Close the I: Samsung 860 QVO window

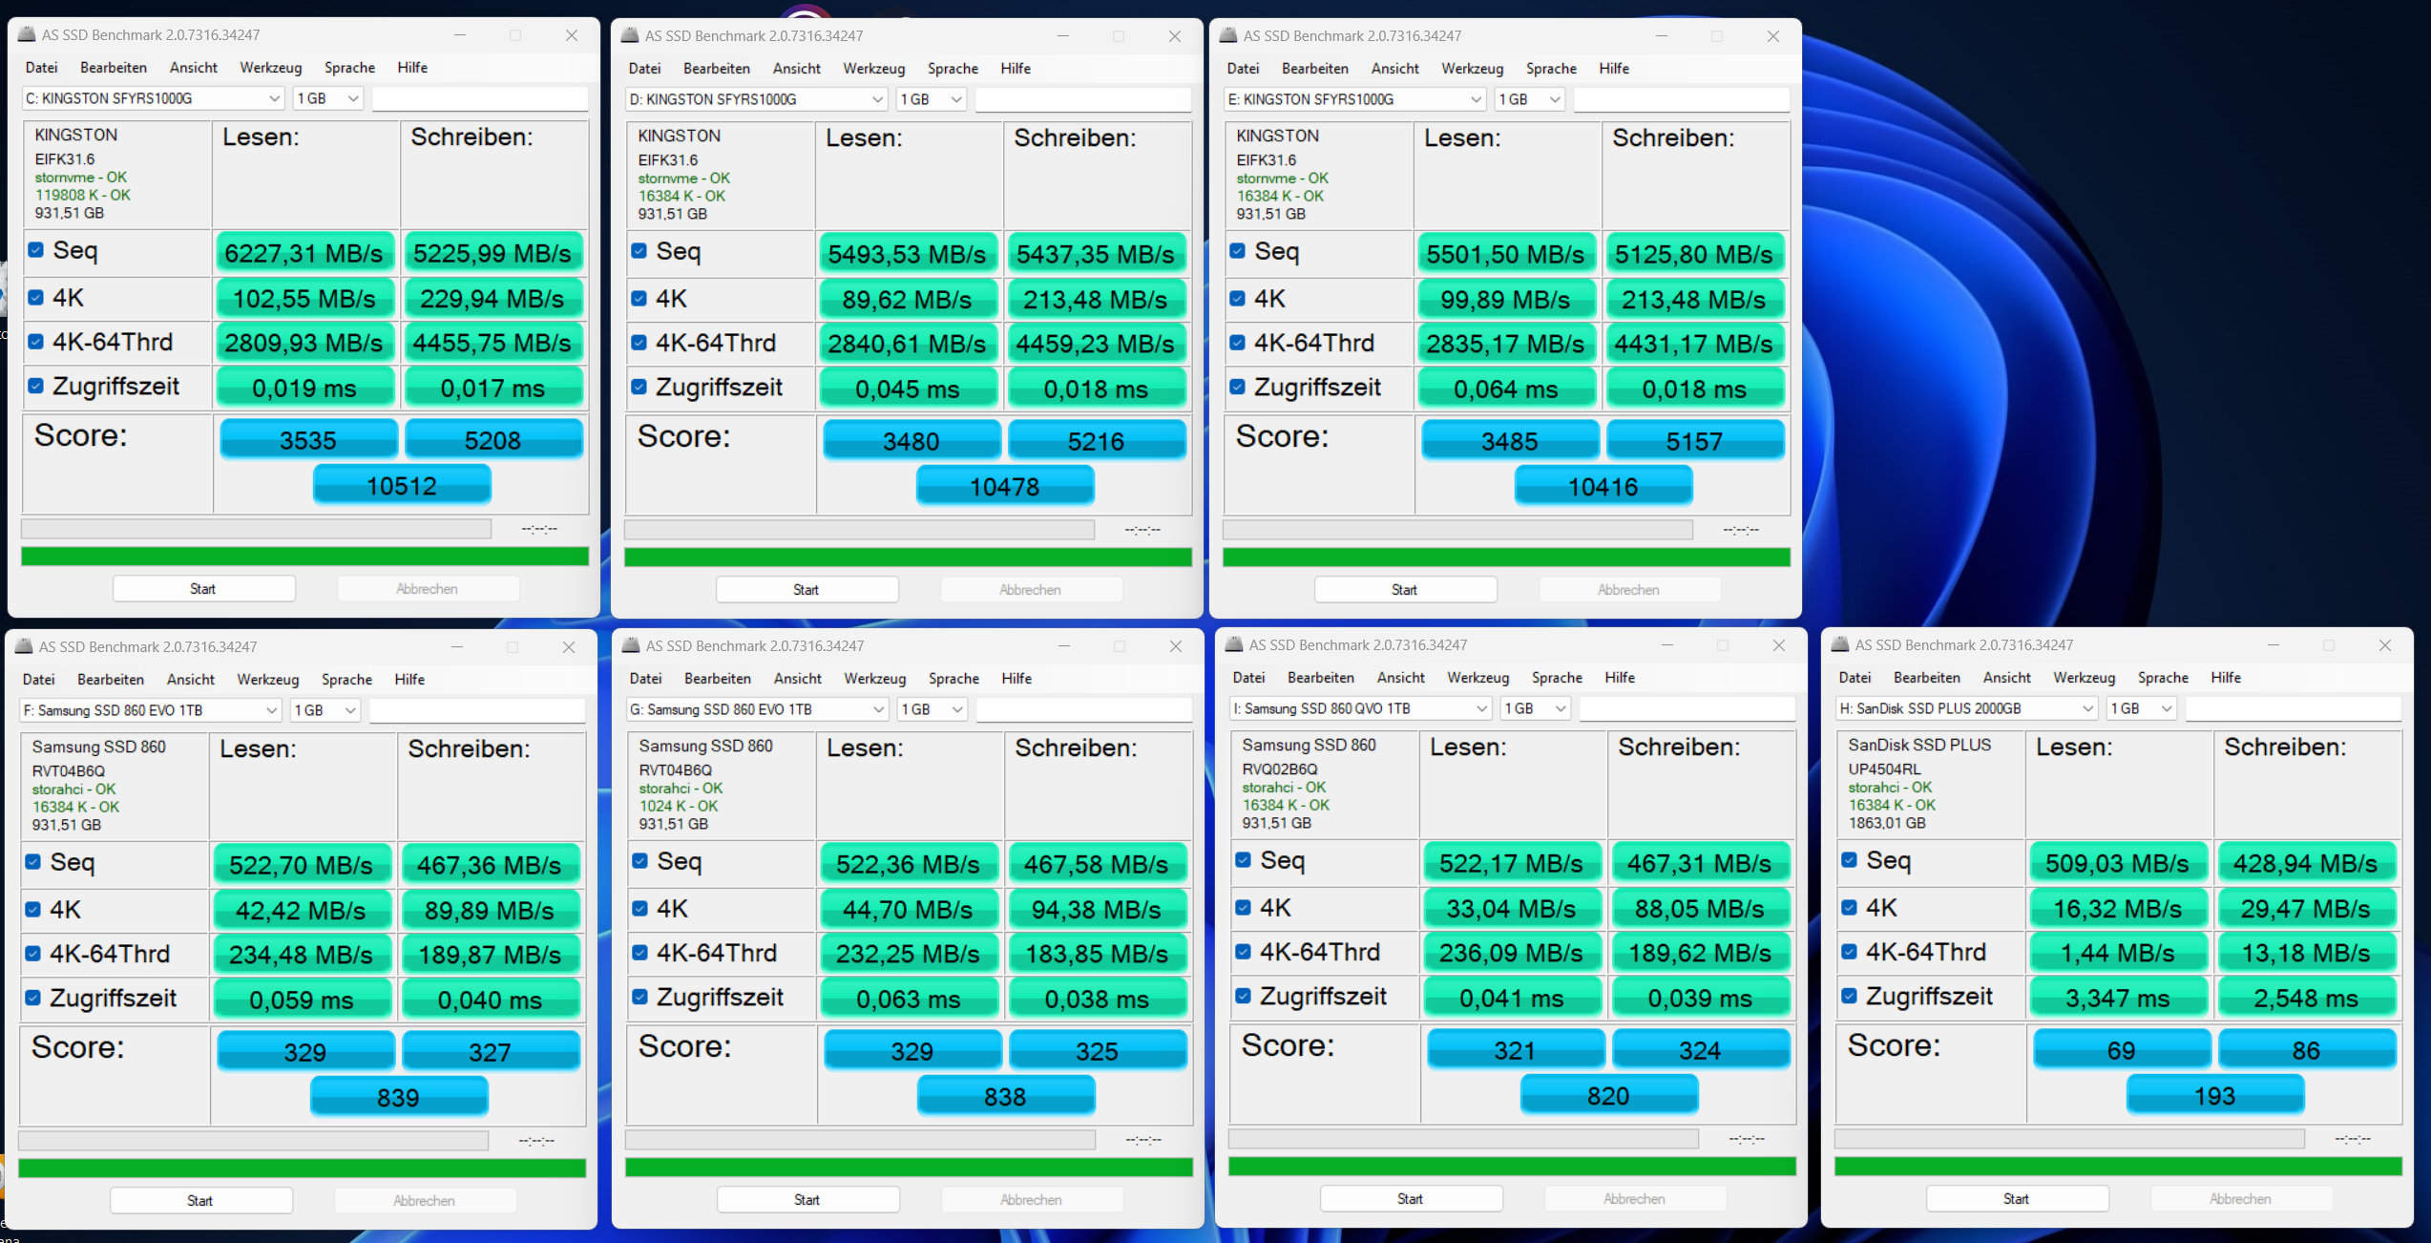pyautogui.click(x=1778, y=644)
